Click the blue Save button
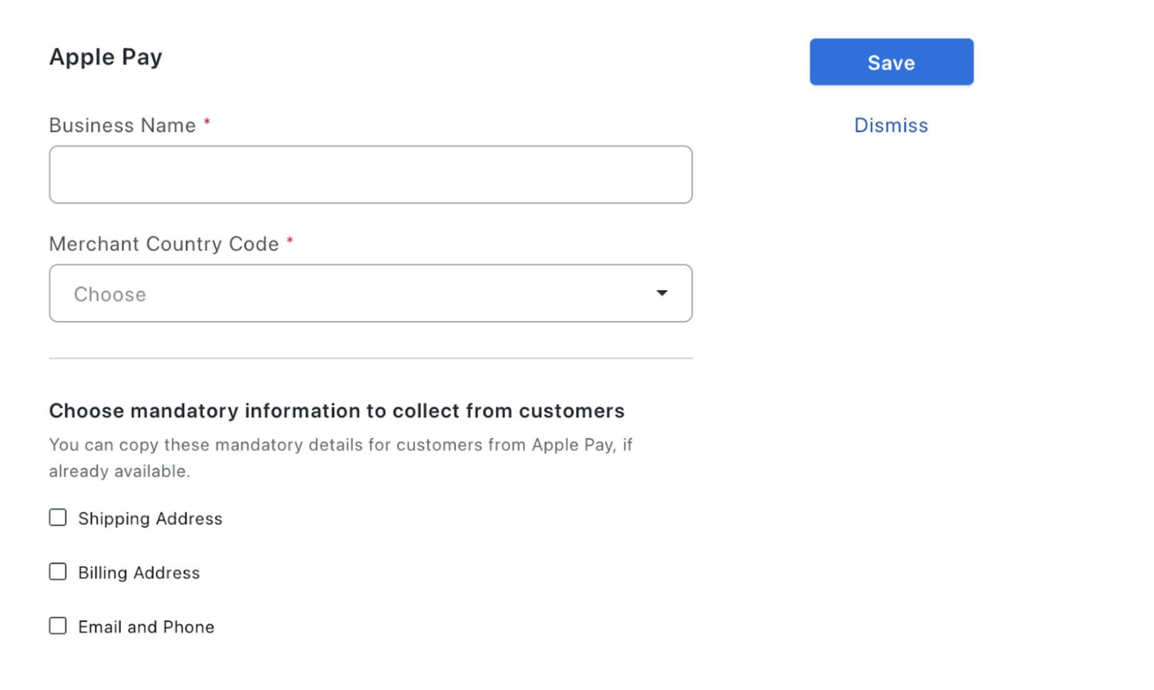Screen dimensions: 1154x690 pos(891,62)
